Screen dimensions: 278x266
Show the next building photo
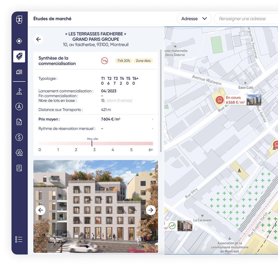point(151,210)
